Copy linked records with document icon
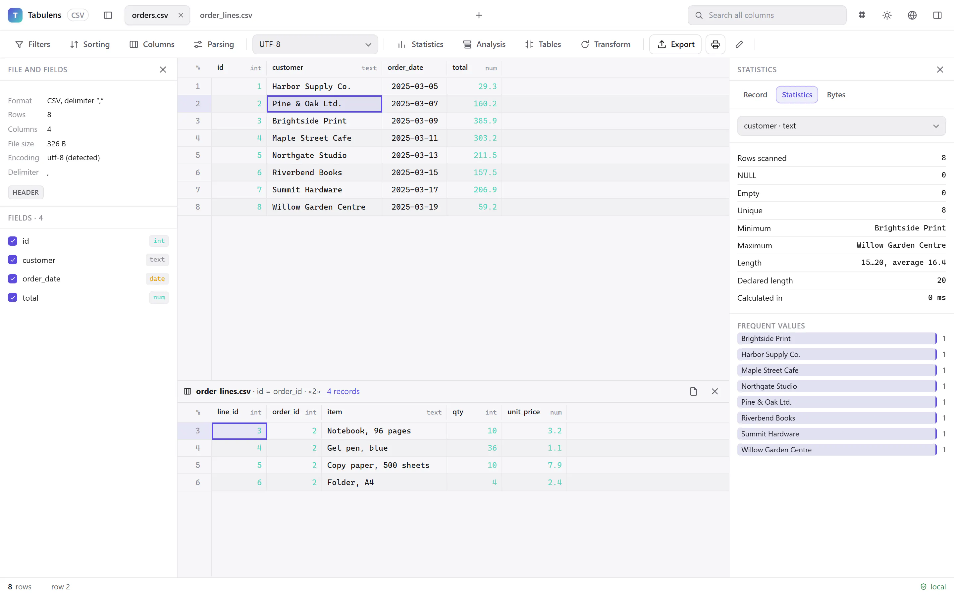This screenshot has width=954, height=596. pyautogui.click(x=694, y=391)
